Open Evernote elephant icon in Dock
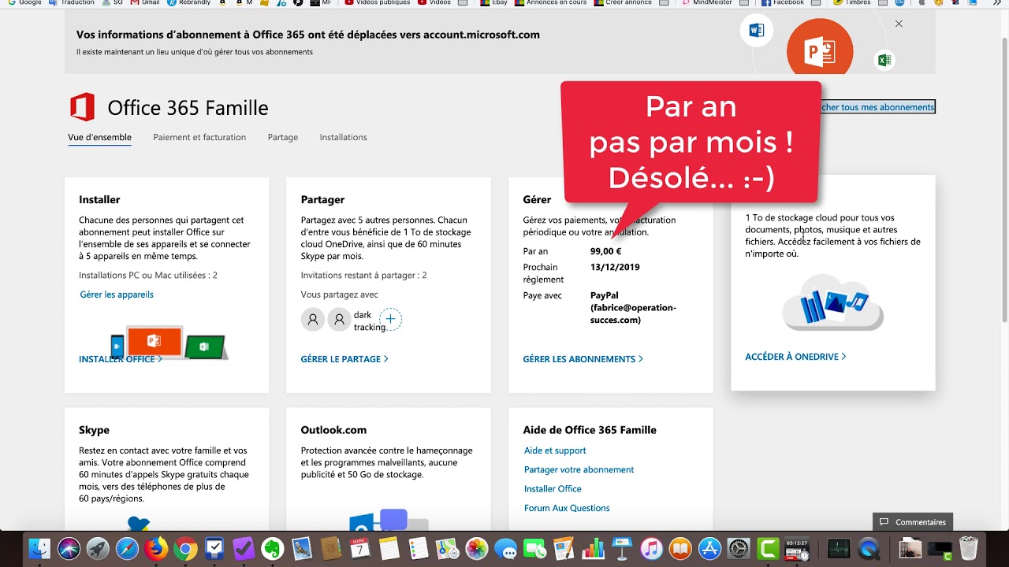 [x=273, y=549]
